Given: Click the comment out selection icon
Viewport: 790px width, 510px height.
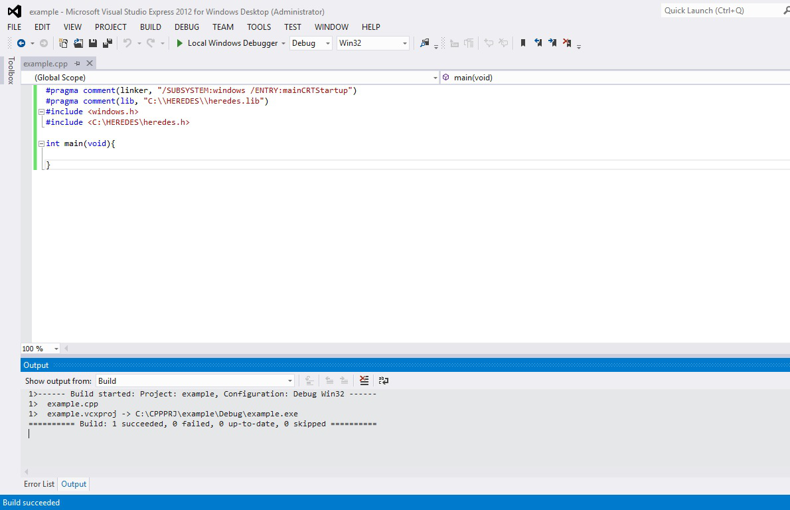Looking at the screenshot, I should coord(489,43).
